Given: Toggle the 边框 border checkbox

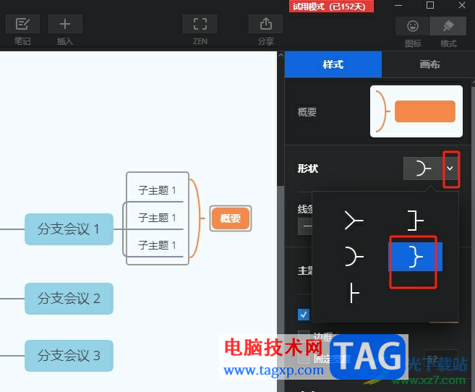Looking at the screenshot, I should point(304,336).
